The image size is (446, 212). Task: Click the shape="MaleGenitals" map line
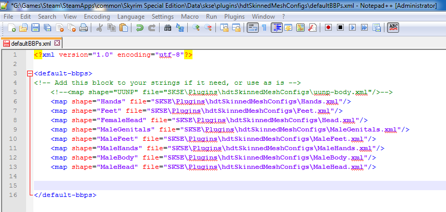[x=230, y=129]
